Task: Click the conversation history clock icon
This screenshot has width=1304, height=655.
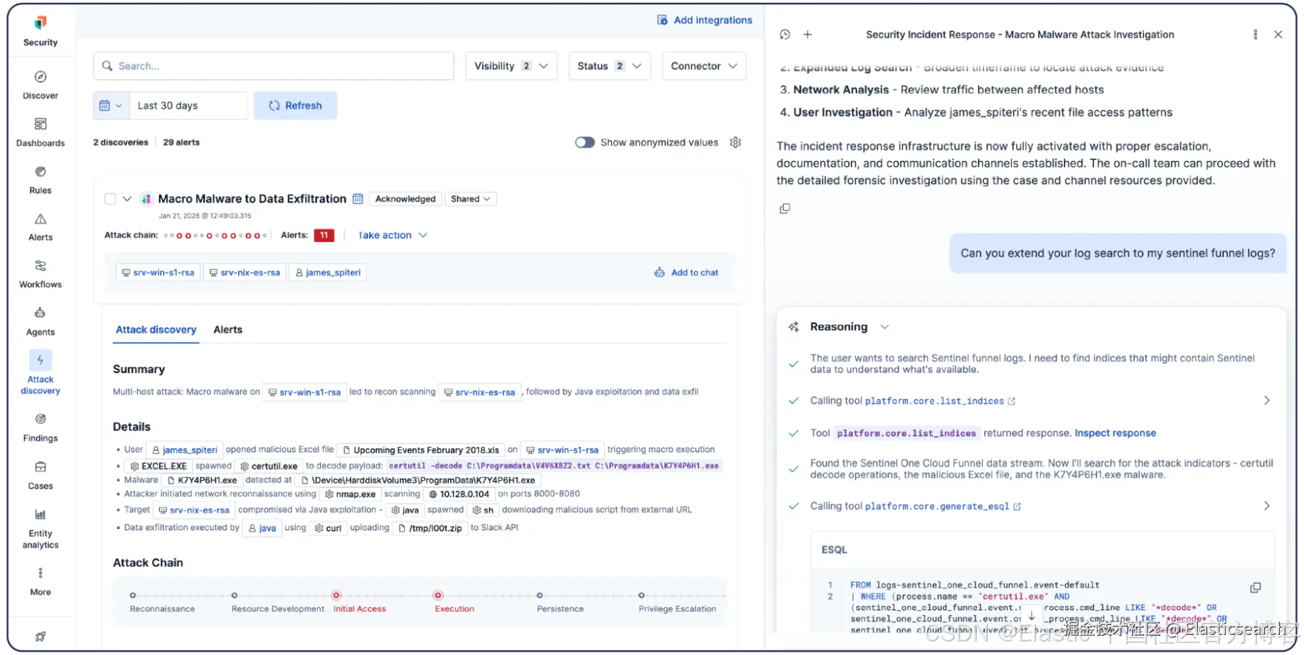Action: coord(785,35)
